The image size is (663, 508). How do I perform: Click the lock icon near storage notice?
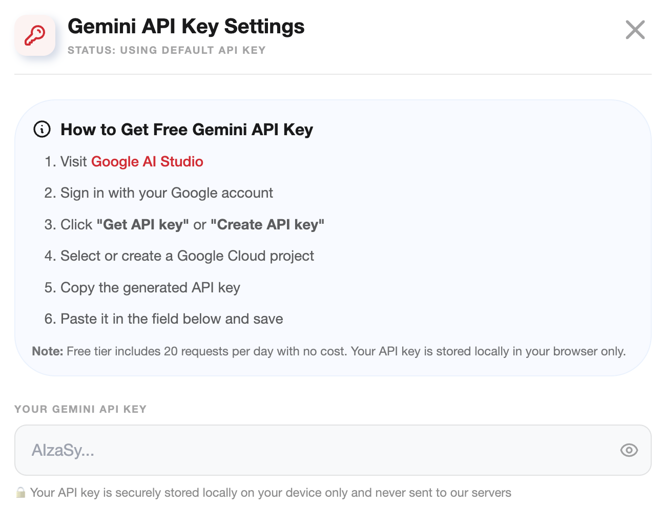(20, 493)
